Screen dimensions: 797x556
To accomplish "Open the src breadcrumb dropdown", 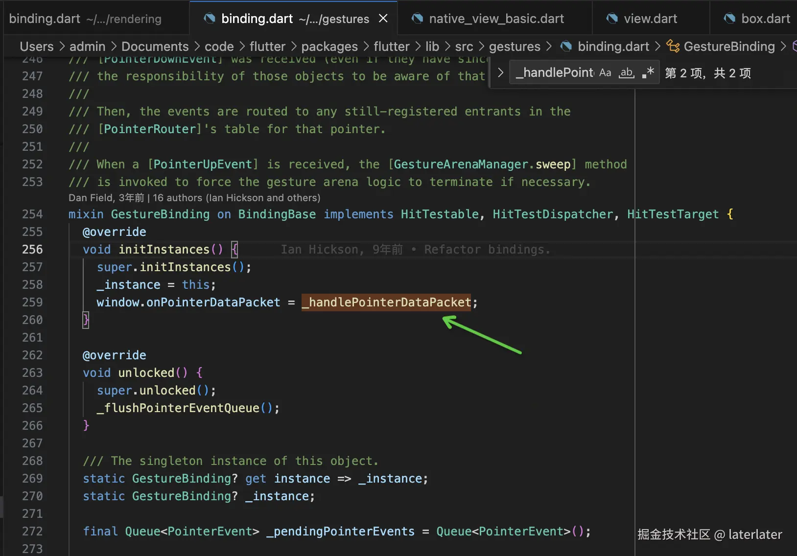I will 464,46.
